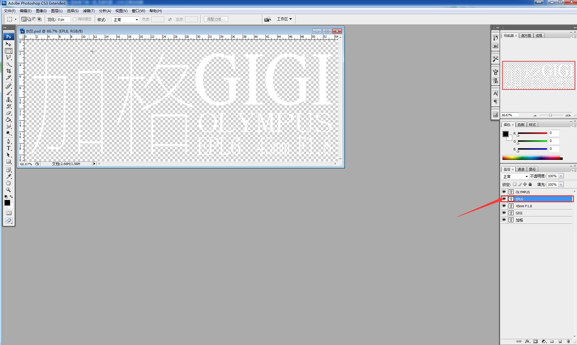Image resolution: width=577 pixels, height=345 pixels.
Task: Select the Eraser tool
Action: click(x=9, y=113)
